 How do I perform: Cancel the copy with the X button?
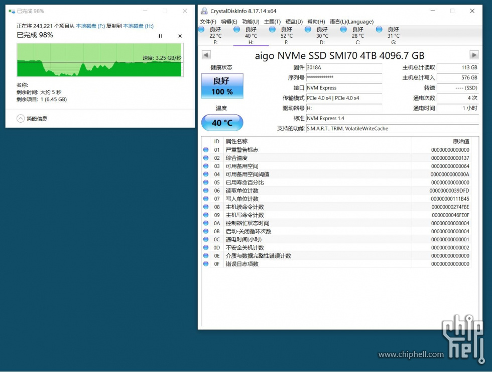(180, 36)
